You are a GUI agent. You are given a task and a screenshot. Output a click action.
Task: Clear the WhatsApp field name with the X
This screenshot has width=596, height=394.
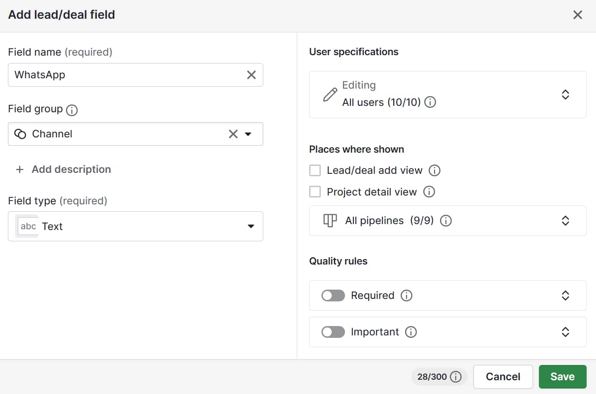tap(251, 75)
